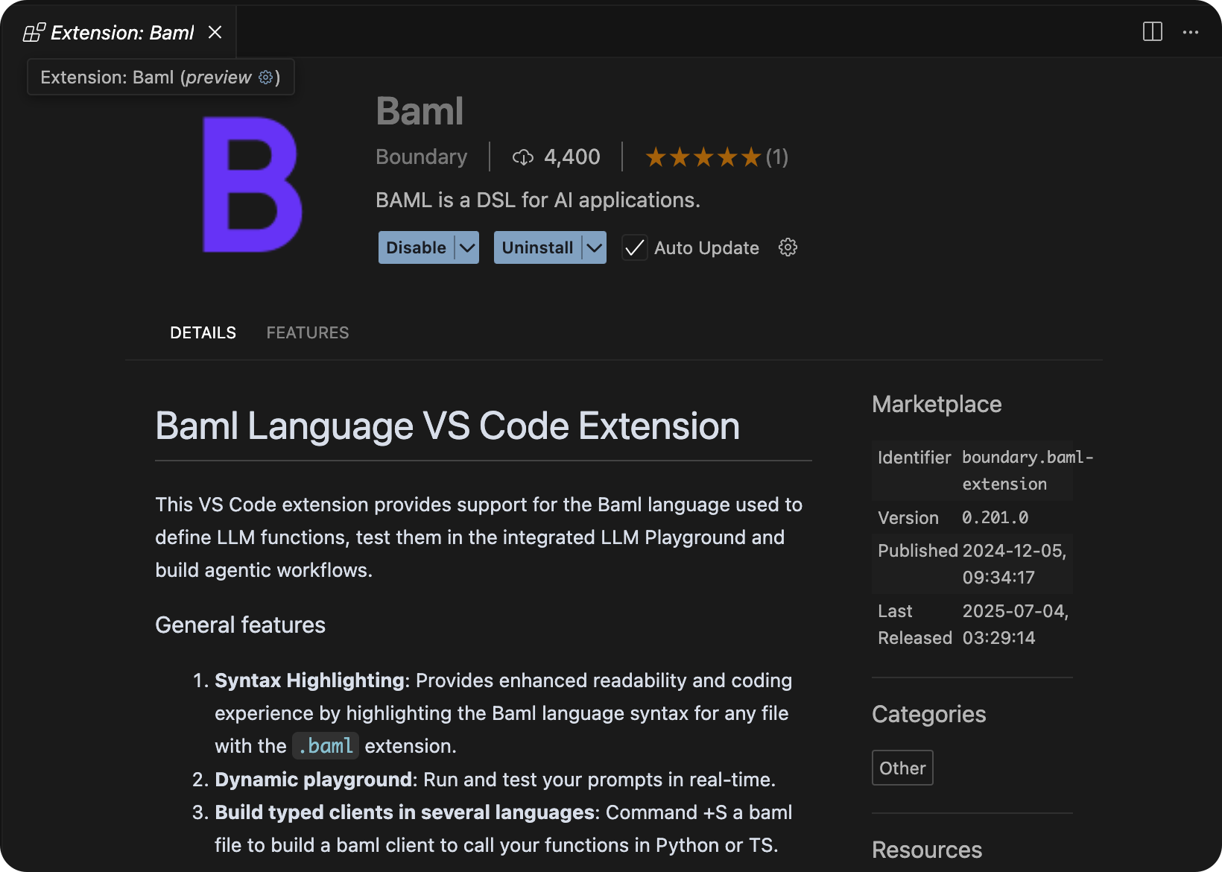The width and height of the screenshot is (1222, 872).
Task: Click the gear icon in the preview badge
Action: 265,77
